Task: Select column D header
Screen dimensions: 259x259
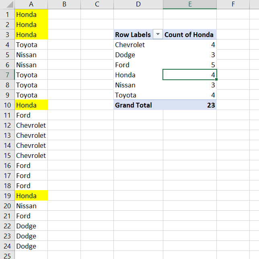Action: [x=138, y=4]
